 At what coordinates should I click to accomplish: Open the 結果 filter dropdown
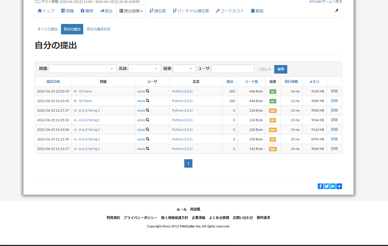(184, 68)
